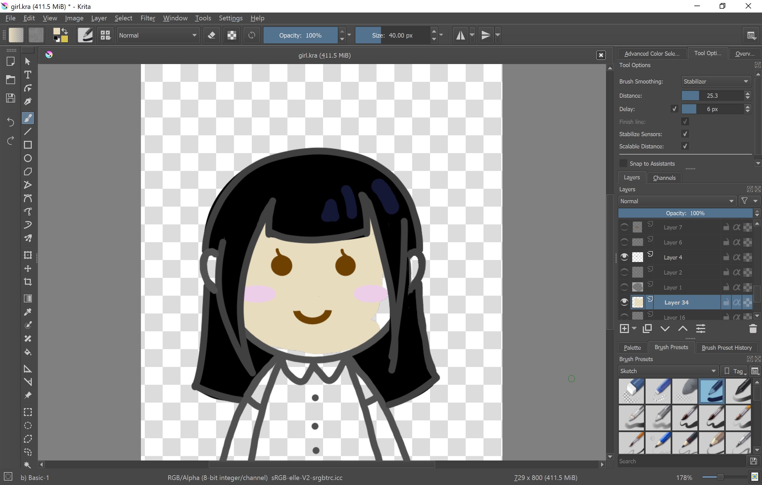Enable Snap to Assistants checkbox
The width and height of the screenshot is (762, 485).
click(x=623, y=163)
